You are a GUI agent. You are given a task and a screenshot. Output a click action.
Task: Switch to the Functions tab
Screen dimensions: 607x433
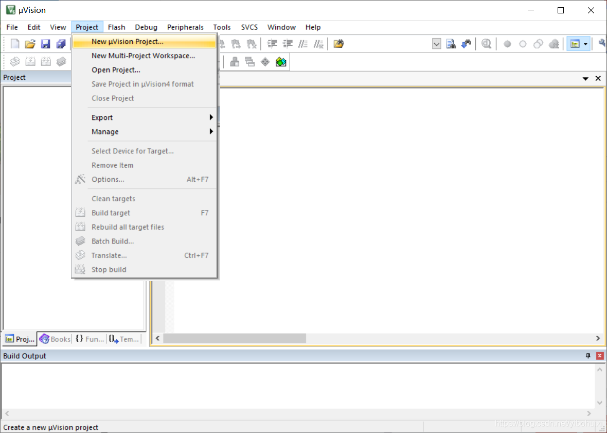tap(90, 339)
